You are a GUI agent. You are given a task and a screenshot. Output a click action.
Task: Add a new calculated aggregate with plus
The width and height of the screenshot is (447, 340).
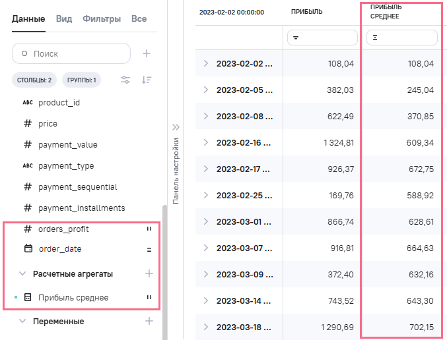pyautogui.click(x=149, y=273)
